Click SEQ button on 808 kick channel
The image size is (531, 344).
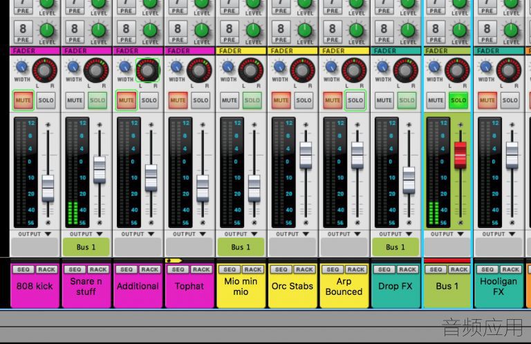click(x=24, y=269)
